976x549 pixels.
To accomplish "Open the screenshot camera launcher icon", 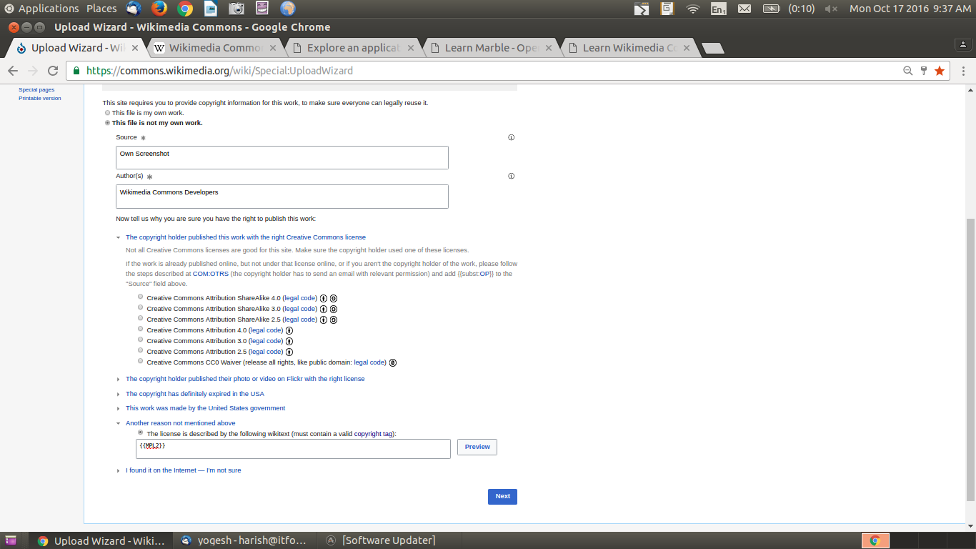I will tap(236, 9).
